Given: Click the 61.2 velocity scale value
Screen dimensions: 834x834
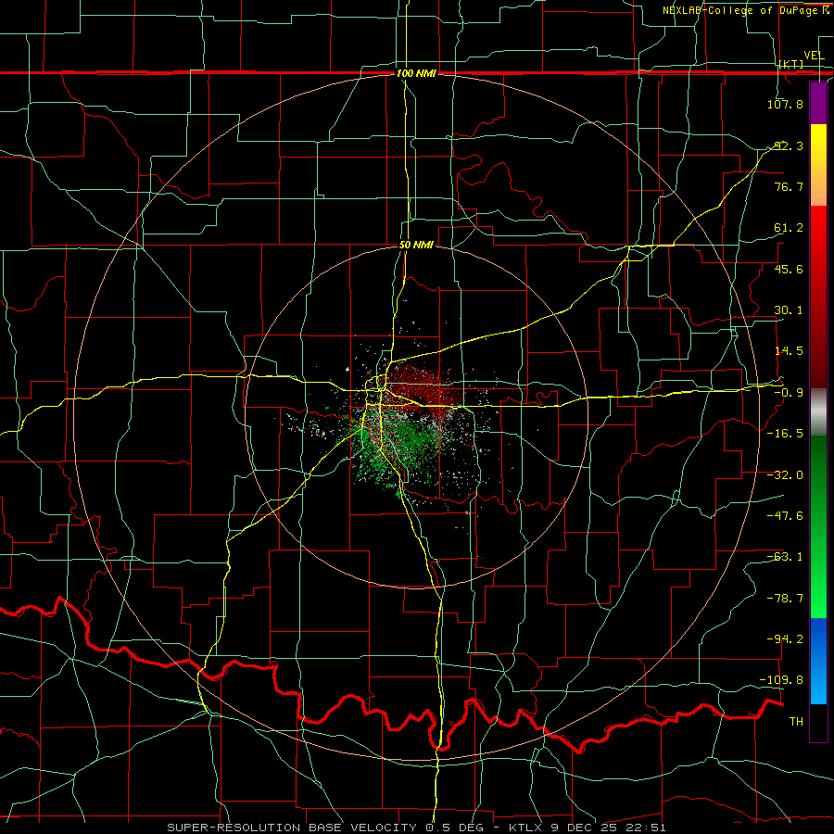Looking at the screenshot, I should coord(789,228).
